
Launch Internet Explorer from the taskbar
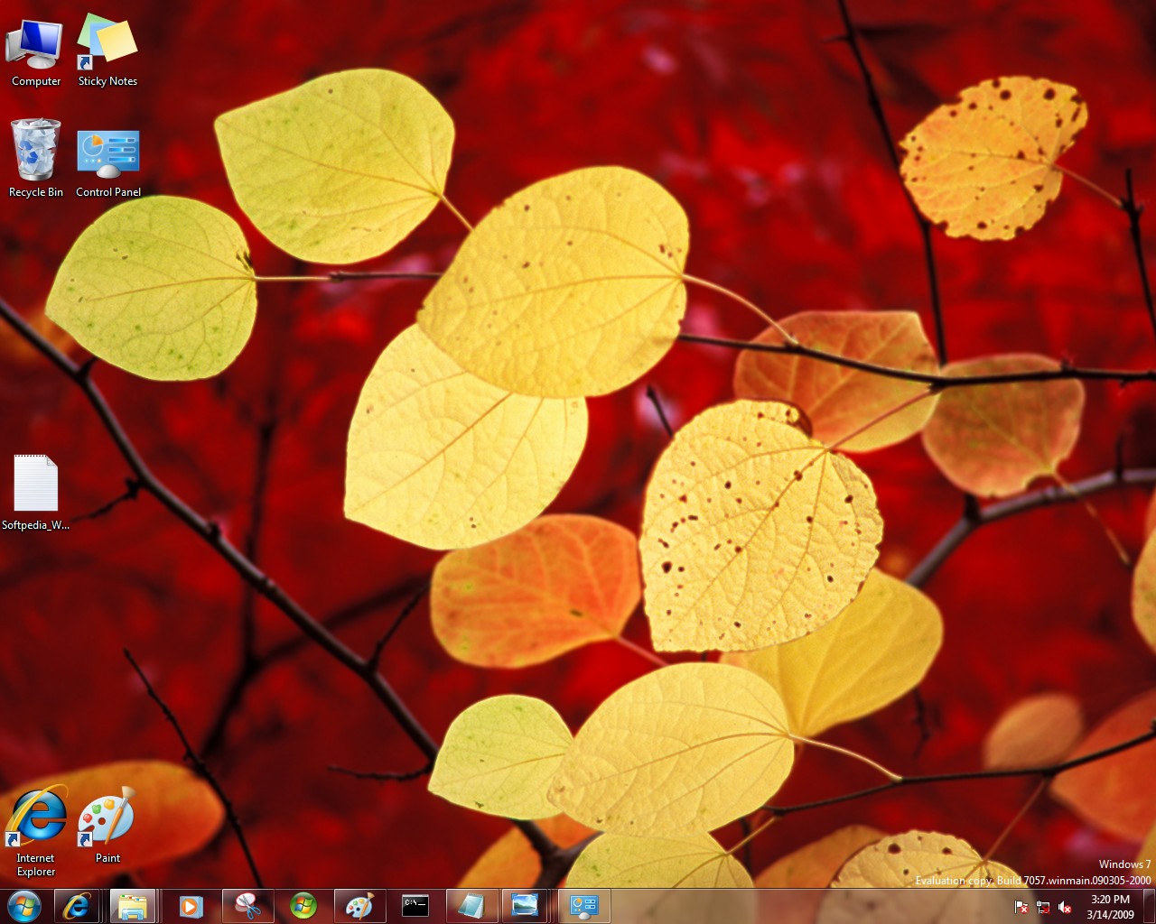[x=78, y=905]
